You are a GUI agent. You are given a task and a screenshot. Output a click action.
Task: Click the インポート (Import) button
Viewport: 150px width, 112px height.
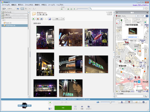[8, 9]
